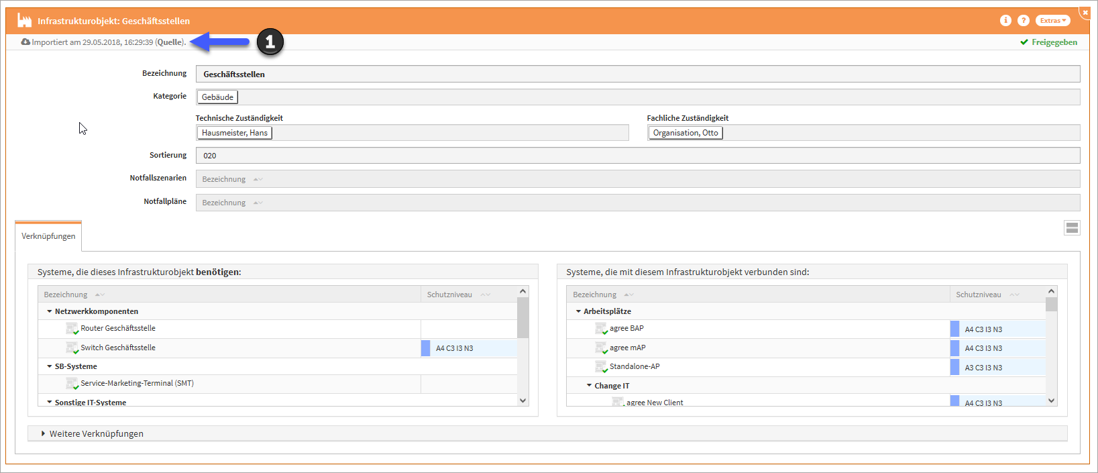Collapse the SB-Systeme group
Image resolution: width=1098 pixels, height=473 pixels.
tap(50, 366)
